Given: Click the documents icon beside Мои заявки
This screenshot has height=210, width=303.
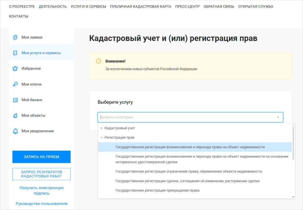Looking at the screenshot, I should point(15,37).
